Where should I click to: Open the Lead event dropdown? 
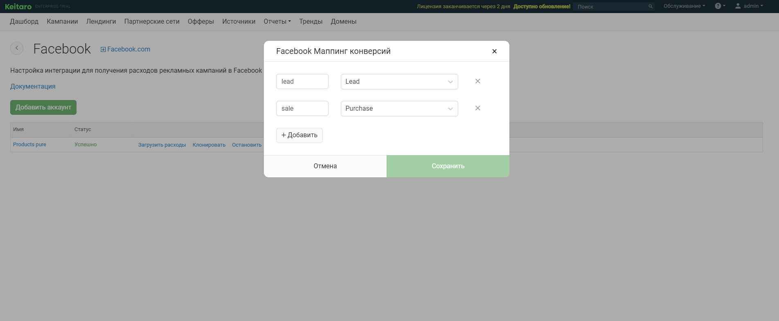click(399, 82)
